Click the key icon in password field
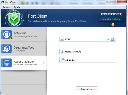 (62, 60)
